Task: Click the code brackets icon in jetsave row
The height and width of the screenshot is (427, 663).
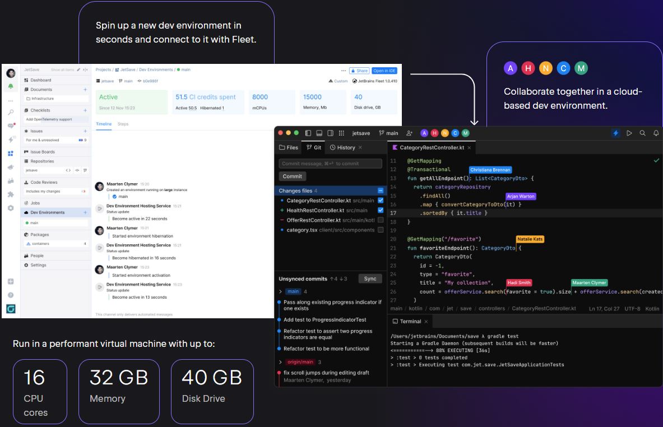Action: click(x=68, y=170)
